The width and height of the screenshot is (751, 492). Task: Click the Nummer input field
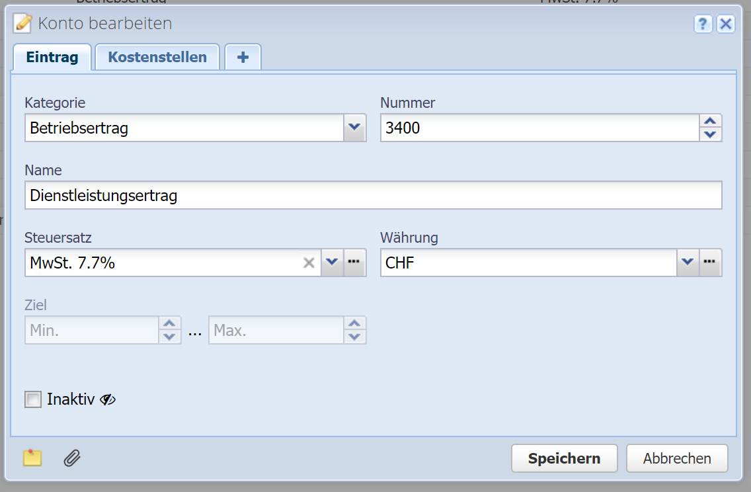pyautogui.click(x=539, y=128)
